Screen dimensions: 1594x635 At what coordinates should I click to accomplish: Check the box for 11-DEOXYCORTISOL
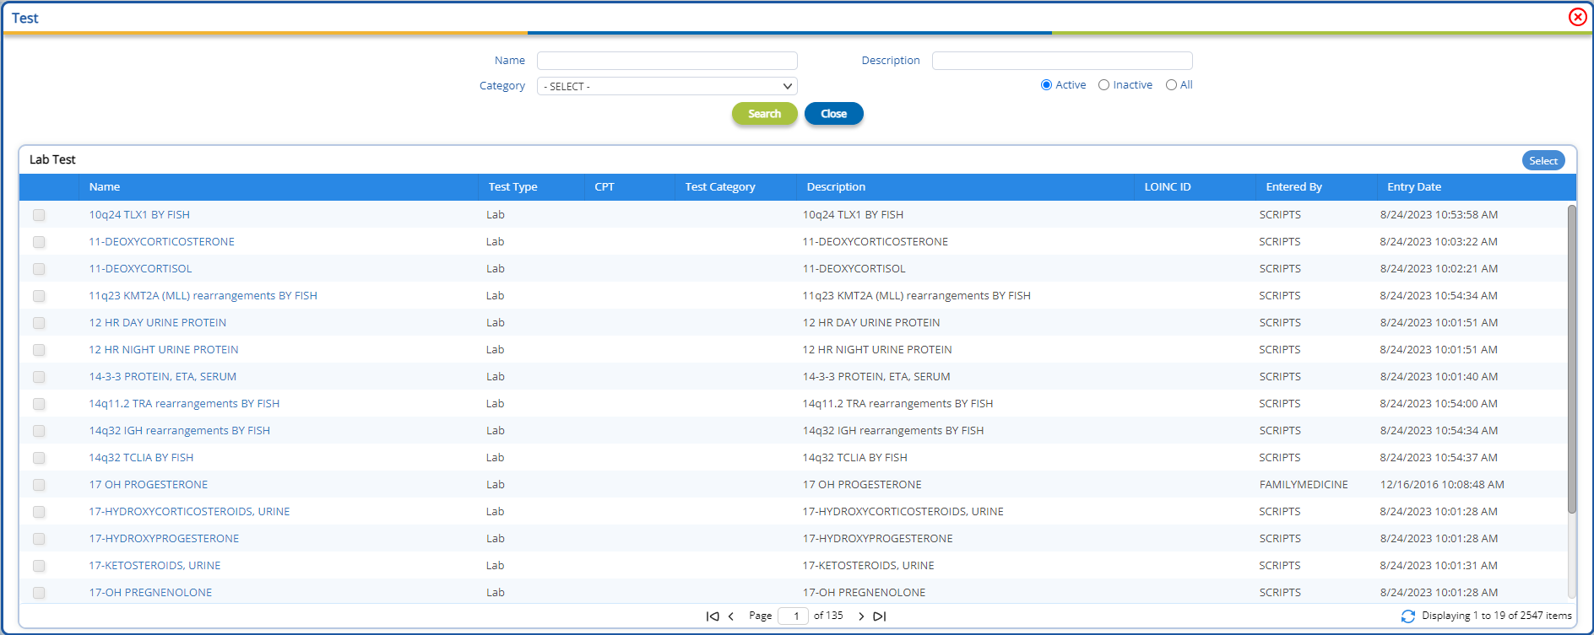click(x=39, y=269)
